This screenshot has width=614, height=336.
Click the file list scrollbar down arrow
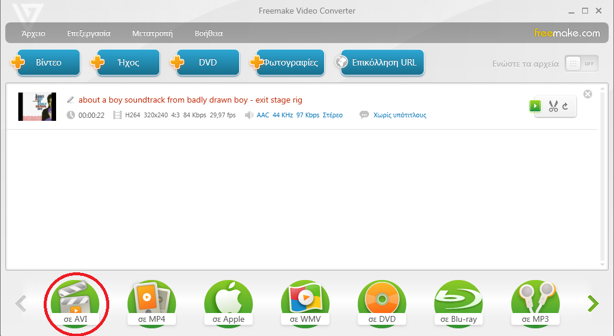pyautogui.click(x=603, y=265)
